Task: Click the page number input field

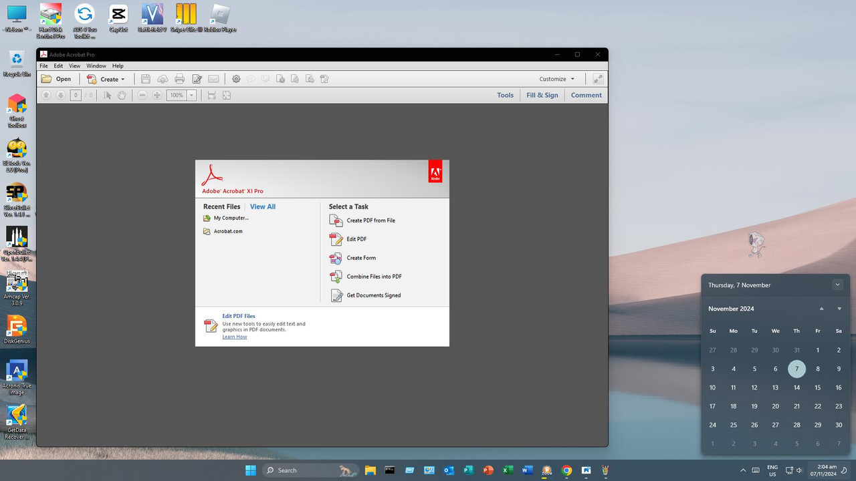Action: click(76, 96)
